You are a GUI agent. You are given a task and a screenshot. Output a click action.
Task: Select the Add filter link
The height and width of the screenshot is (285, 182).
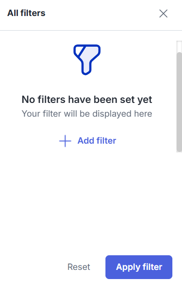pyautogui.click(x=88, y=141)
